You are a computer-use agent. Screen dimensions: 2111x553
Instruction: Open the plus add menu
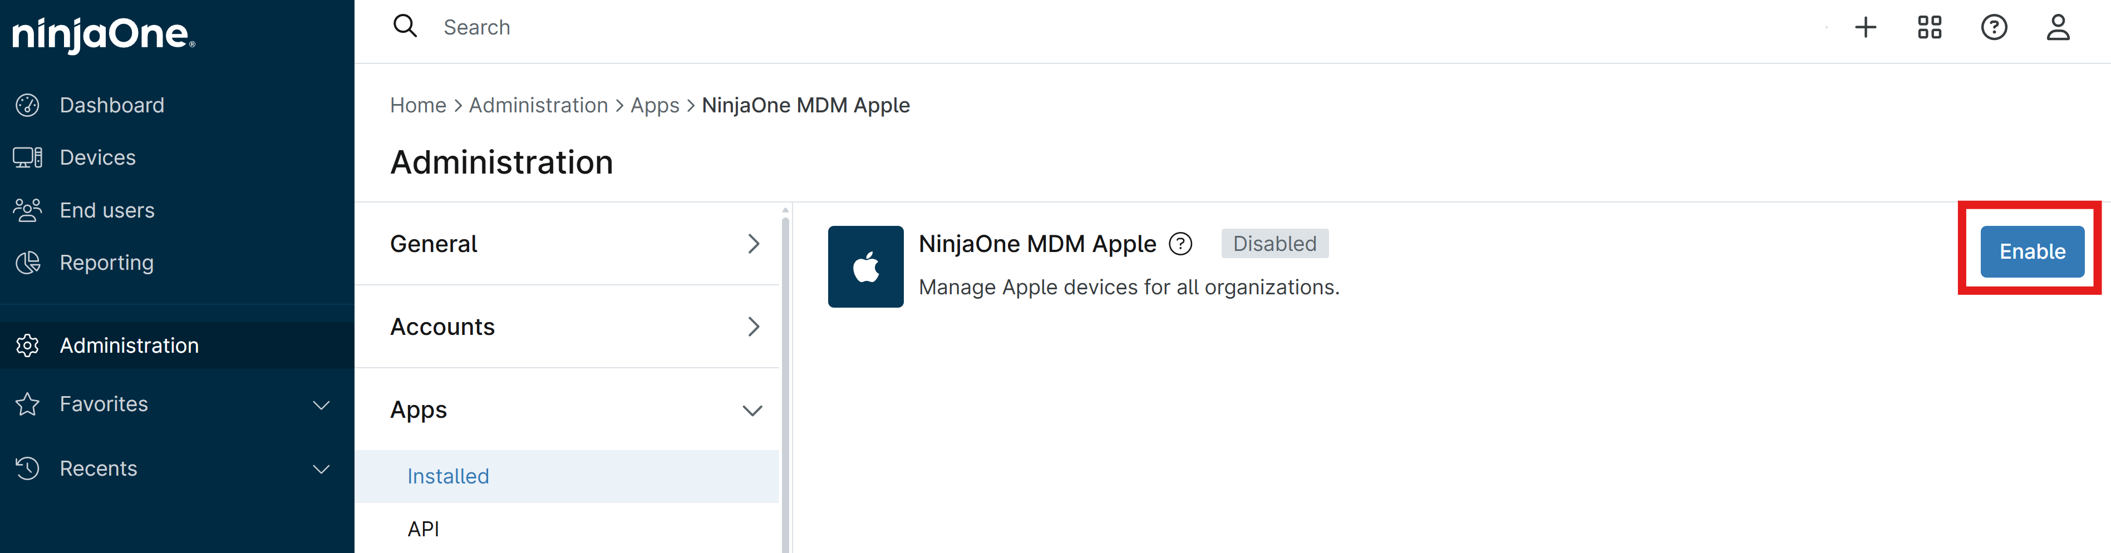point(1865,27)
